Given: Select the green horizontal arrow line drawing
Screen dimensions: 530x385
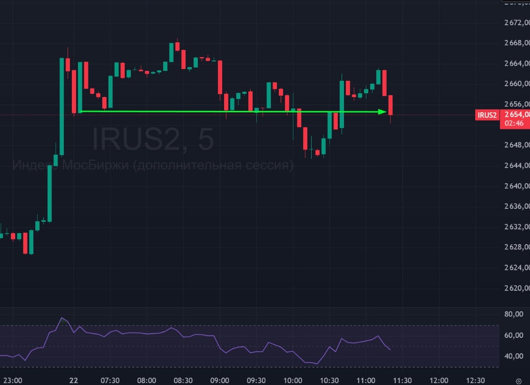Looking at the screenshot, I should click(233, 111).
